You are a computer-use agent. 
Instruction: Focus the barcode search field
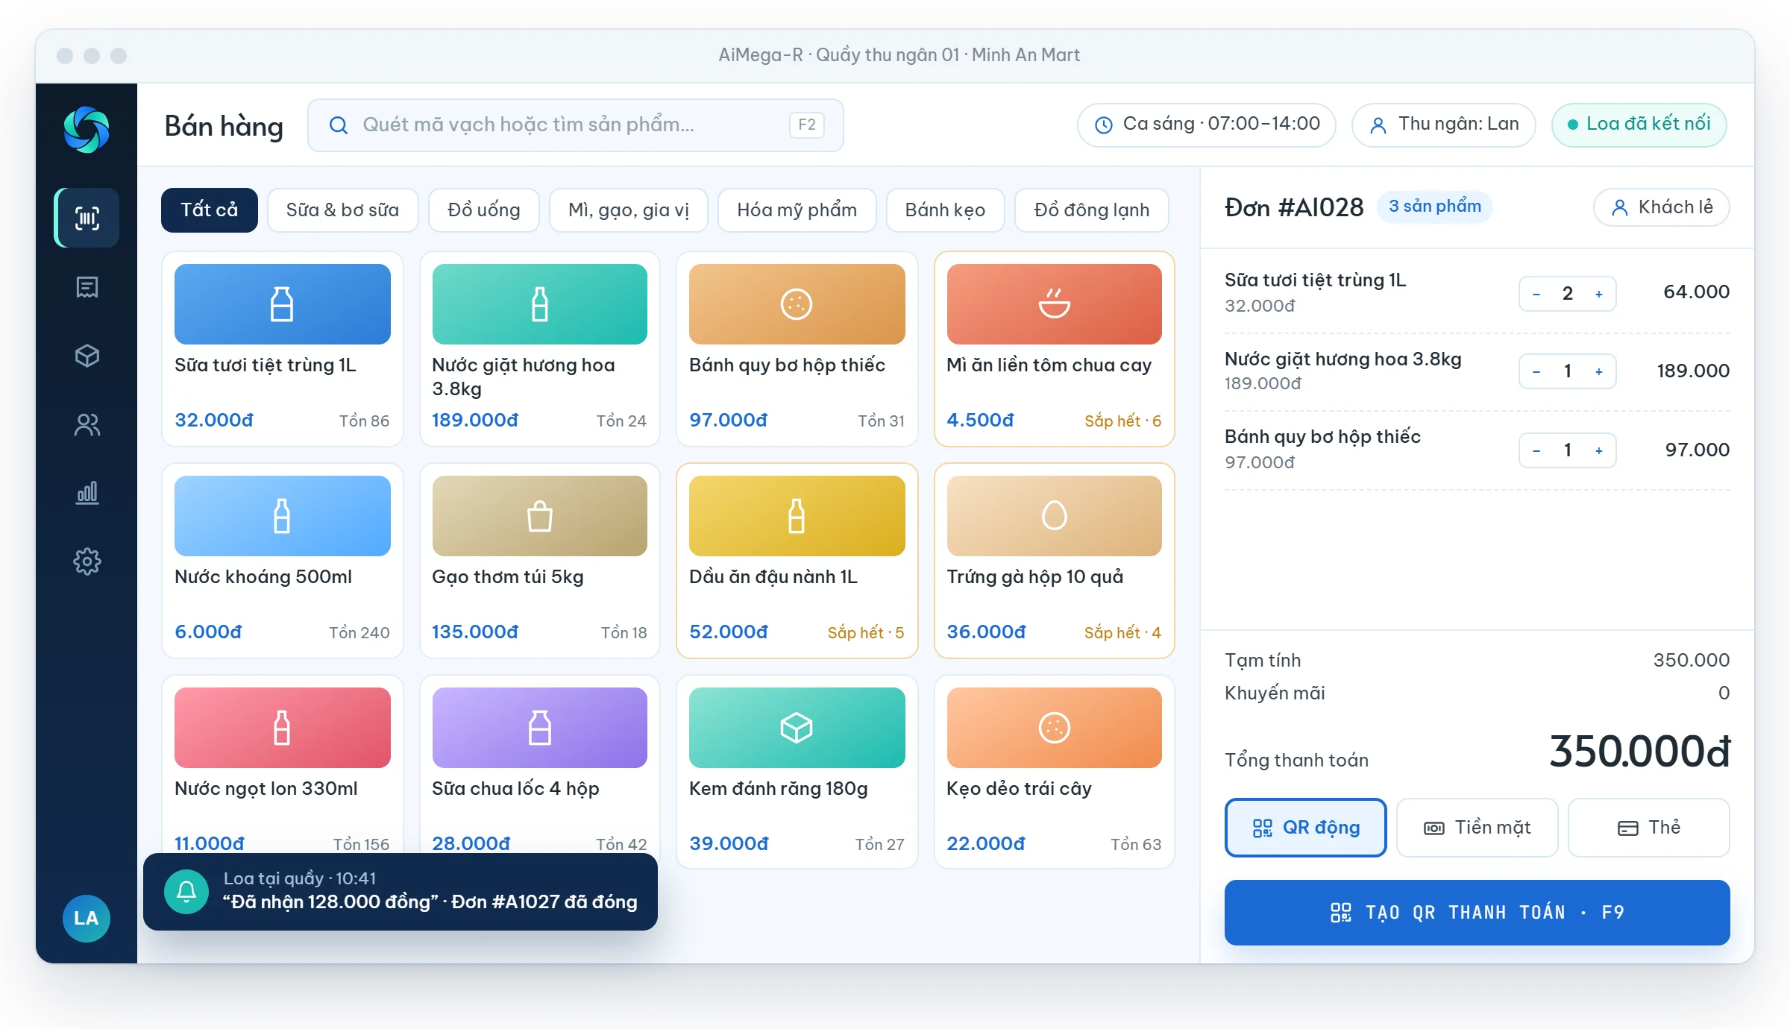pos(575,125)
